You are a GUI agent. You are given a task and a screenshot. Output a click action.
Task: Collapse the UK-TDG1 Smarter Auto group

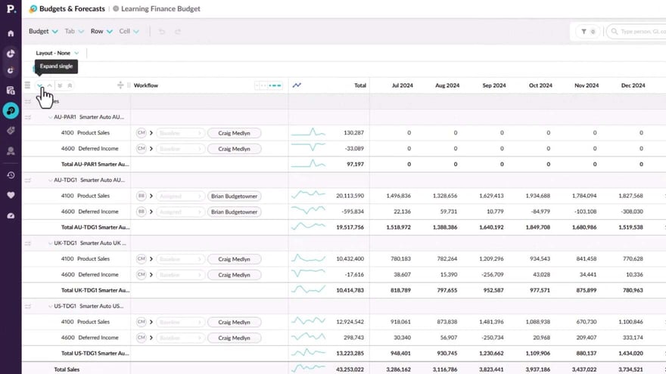click(x=50, y=243)
